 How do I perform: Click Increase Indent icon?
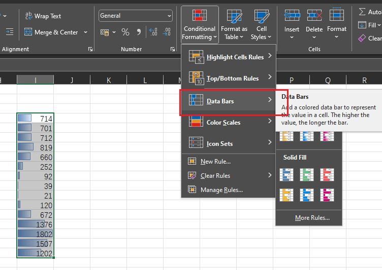point(10,32)
